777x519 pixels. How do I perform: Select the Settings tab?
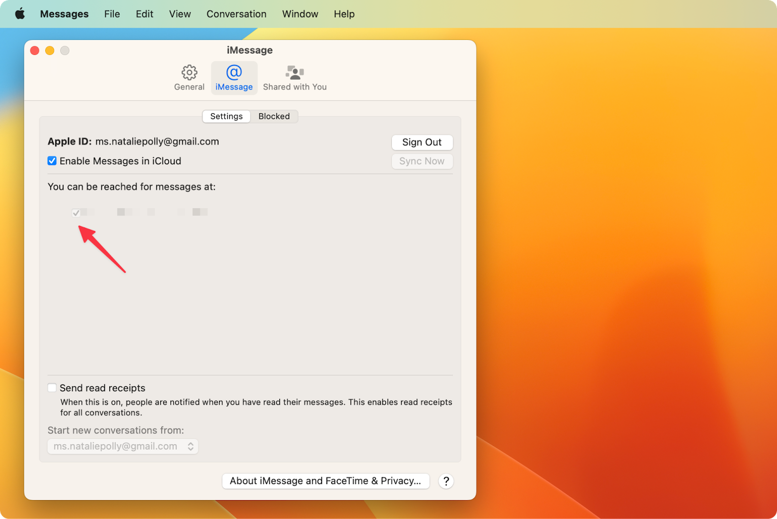[x=226, y=116]
